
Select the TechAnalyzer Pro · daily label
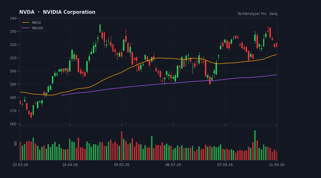click(x=258, y=14)
